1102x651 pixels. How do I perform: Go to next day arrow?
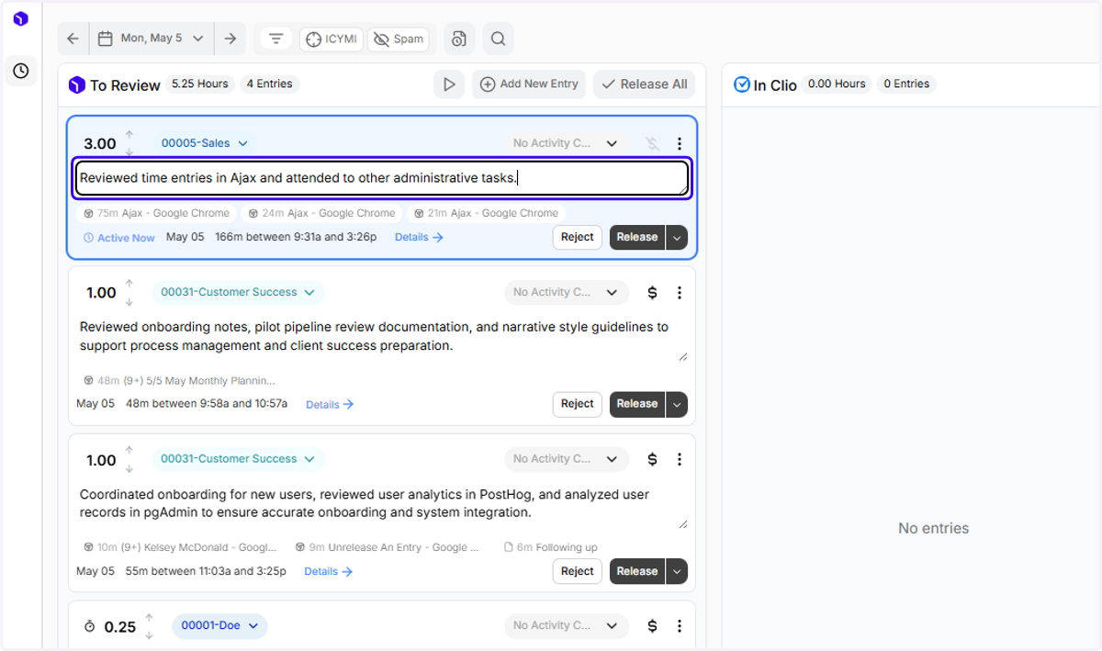[231, 39]
